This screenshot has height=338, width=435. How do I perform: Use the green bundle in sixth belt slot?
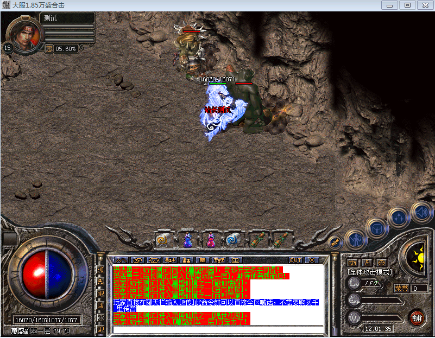[281, 240]
